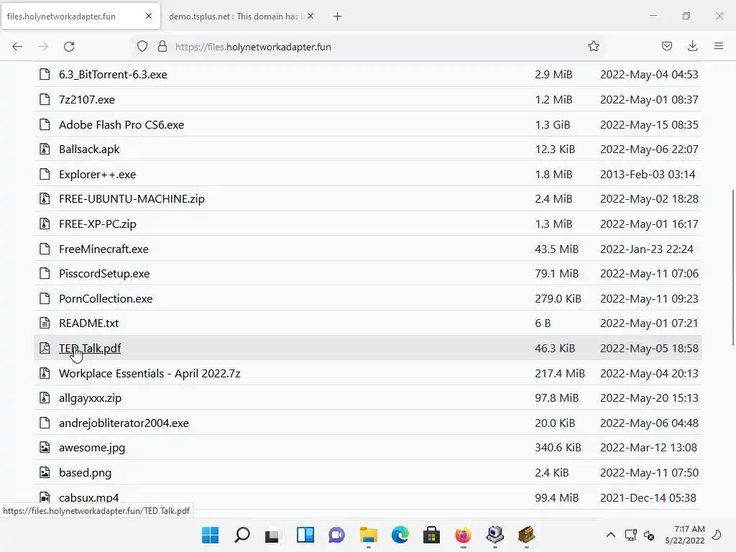Launch Microsoft Edge from the taskbar
736x552 pixels.
(400, 535)
